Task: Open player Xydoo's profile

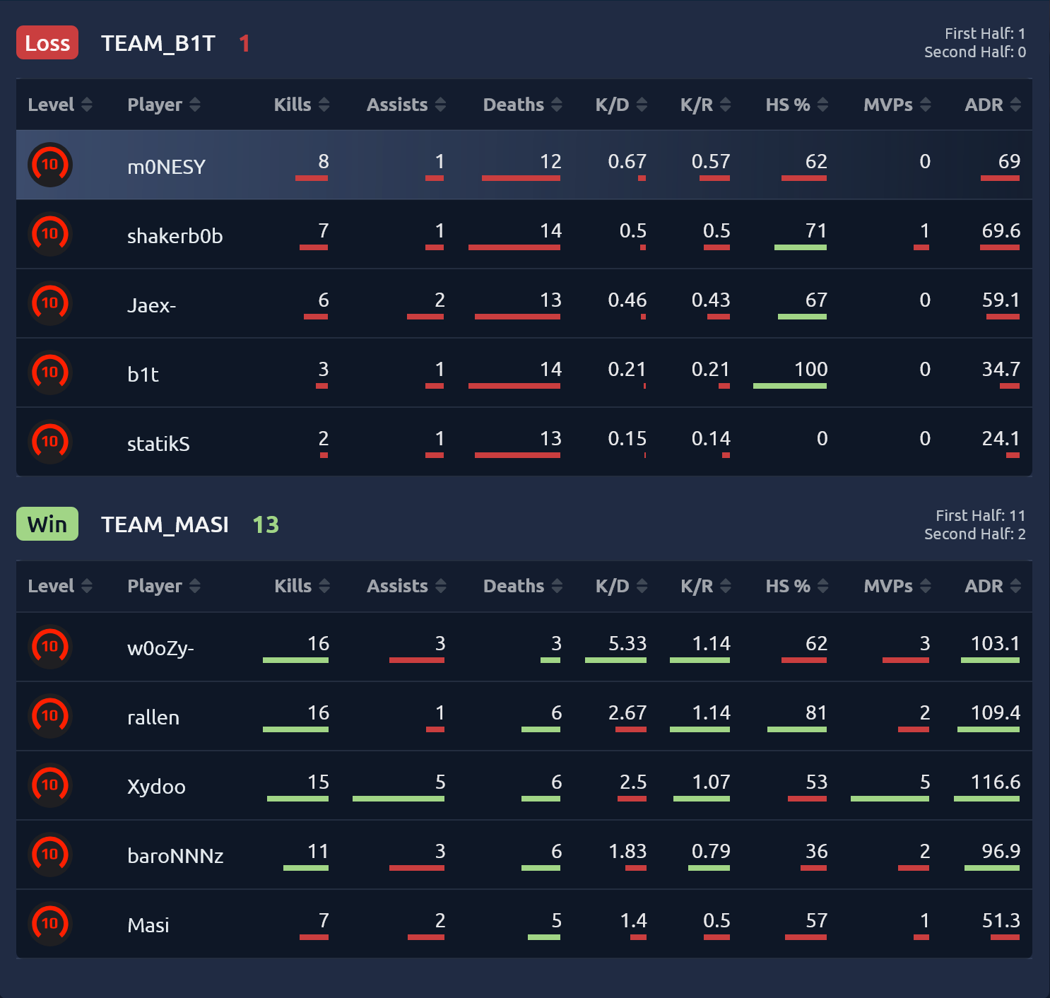Action: coord(156,787)
